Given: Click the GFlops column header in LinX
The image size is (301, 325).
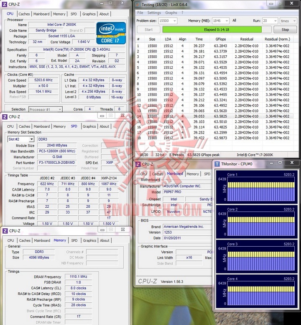Looking at the screenshot, I should (221, 39).
